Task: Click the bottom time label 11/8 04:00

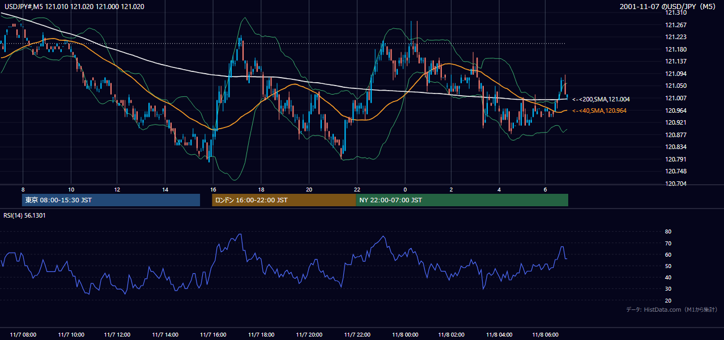Action: click(499, 334)
